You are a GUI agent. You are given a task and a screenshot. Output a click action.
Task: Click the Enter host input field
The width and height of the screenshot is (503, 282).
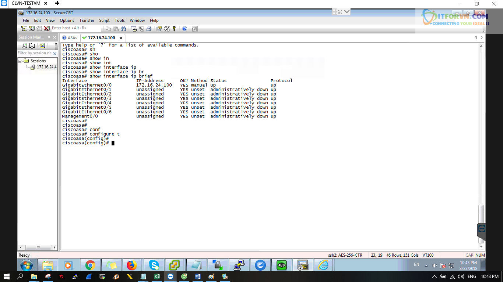75,28
